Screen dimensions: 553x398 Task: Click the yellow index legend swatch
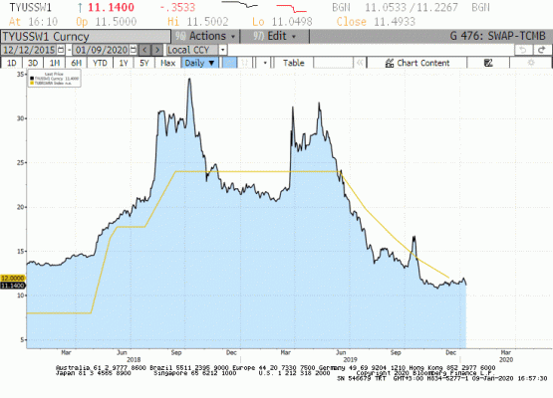pyautogui.click(x=32, y=84)
